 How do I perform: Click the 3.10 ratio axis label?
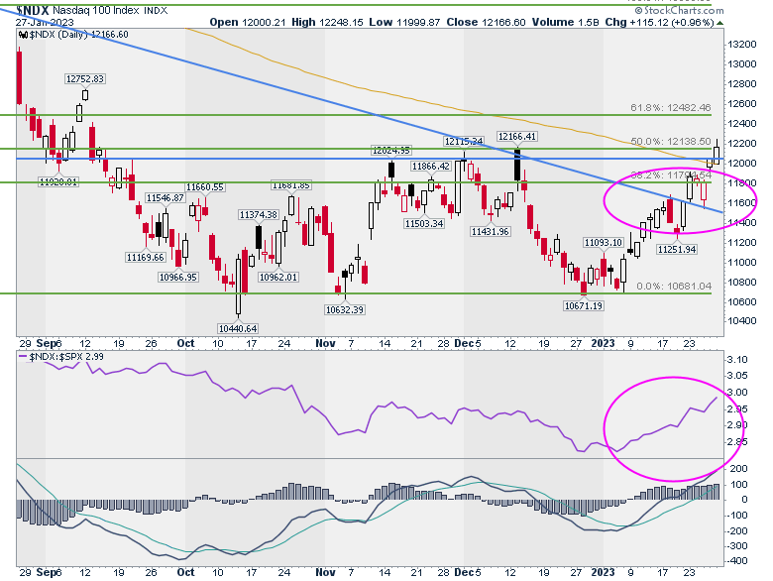(737, 360)
